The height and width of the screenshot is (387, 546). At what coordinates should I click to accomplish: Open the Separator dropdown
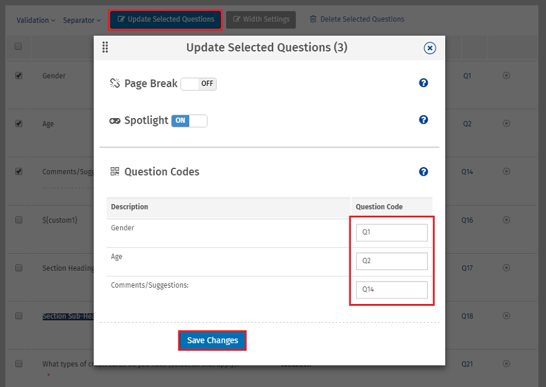click(81, 20)
